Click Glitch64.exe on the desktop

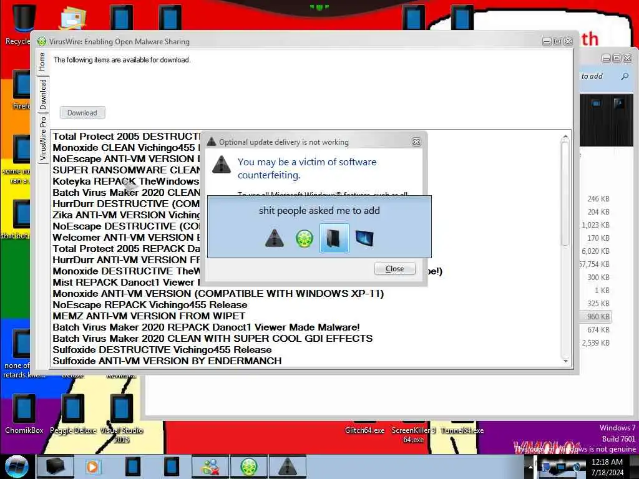pyautogui.click(x=364, y=430)
